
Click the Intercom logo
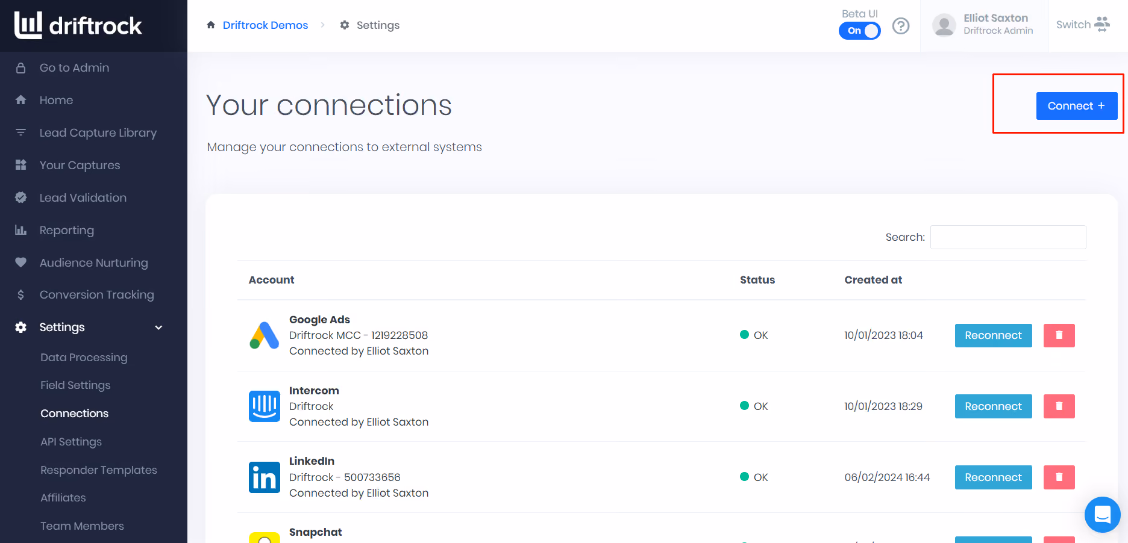click(265, 406)
